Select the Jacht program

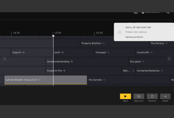pos(73,53)
